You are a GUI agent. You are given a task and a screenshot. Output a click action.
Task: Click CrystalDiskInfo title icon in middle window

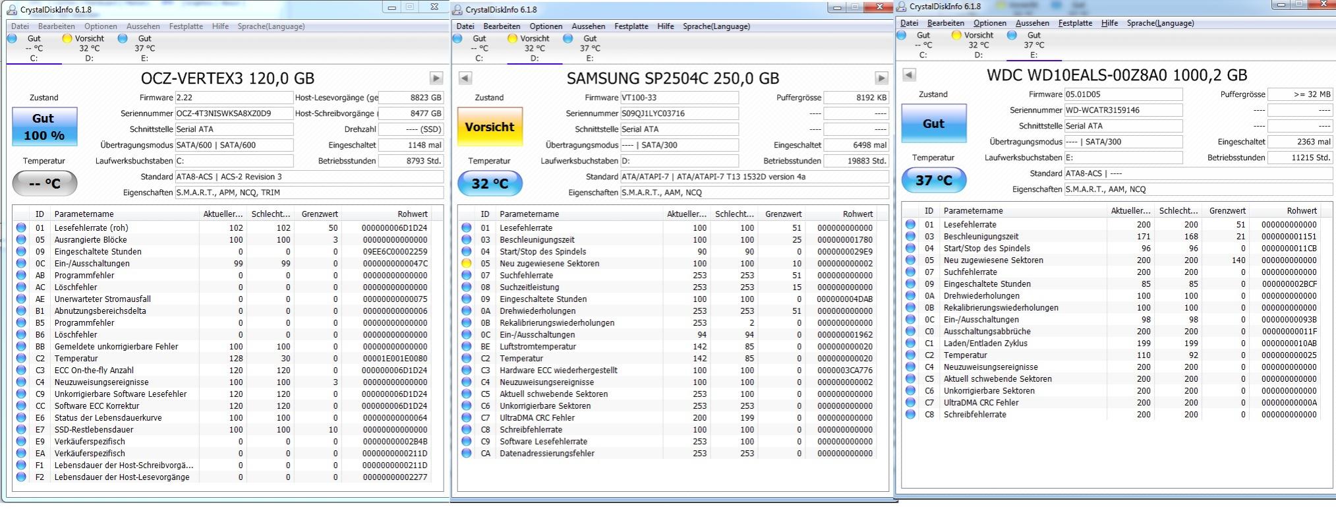[x=458, y=9]
